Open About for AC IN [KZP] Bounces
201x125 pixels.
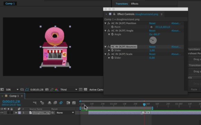click(x=176, y=47)
